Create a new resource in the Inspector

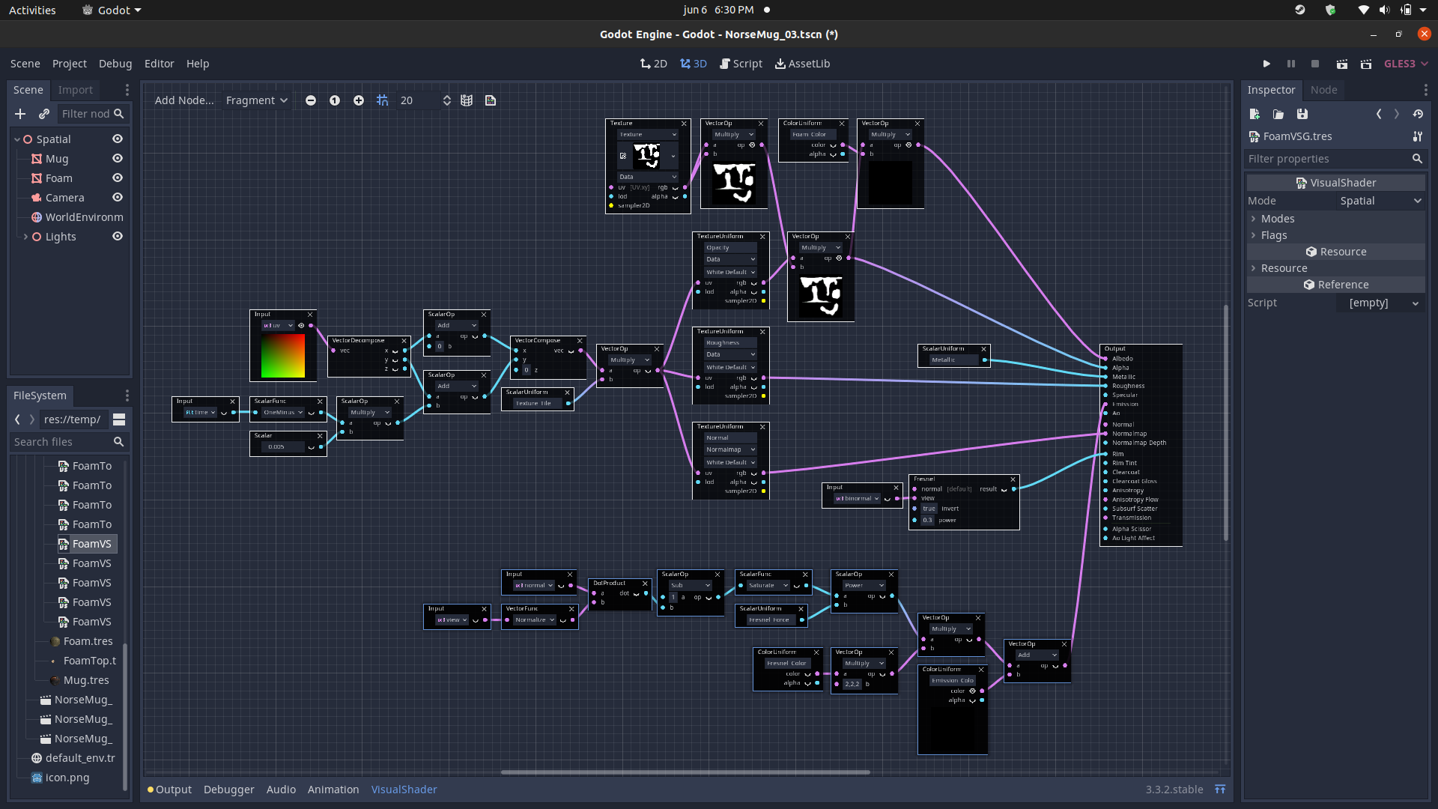[1255, 114]
